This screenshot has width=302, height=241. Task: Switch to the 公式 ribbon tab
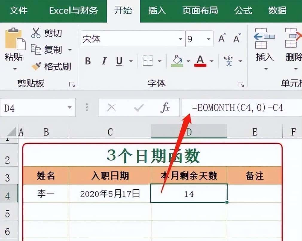point(243,11)
